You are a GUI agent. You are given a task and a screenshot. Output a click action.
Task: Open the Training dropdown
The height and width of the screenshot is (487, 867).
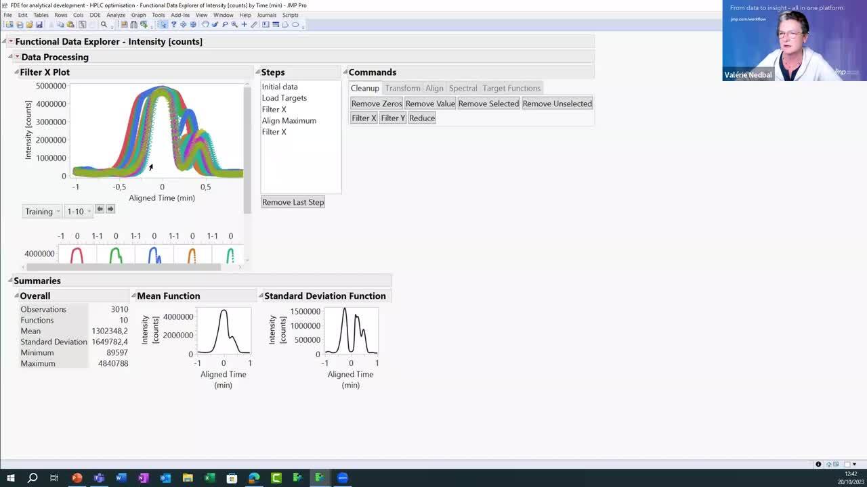pos(42,212)
